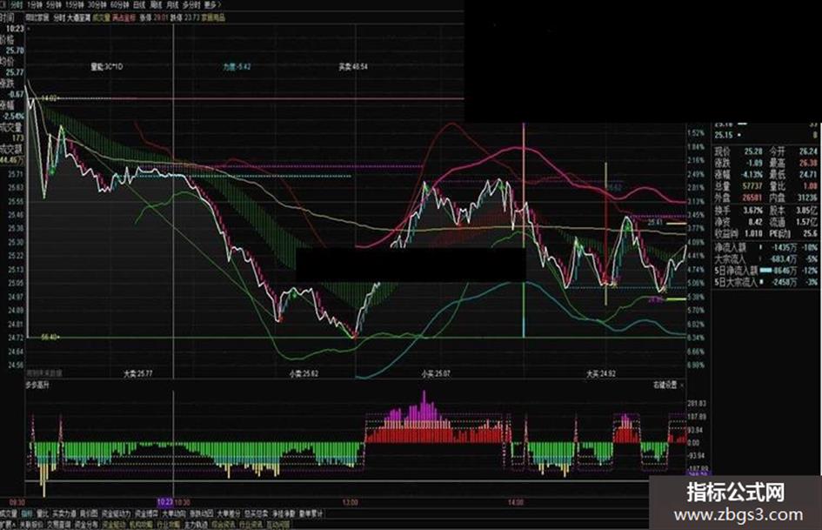Viewport: 822px width, 530px height.
Task: Expand the 更多 periods dropdown
Action: (212, 4)
